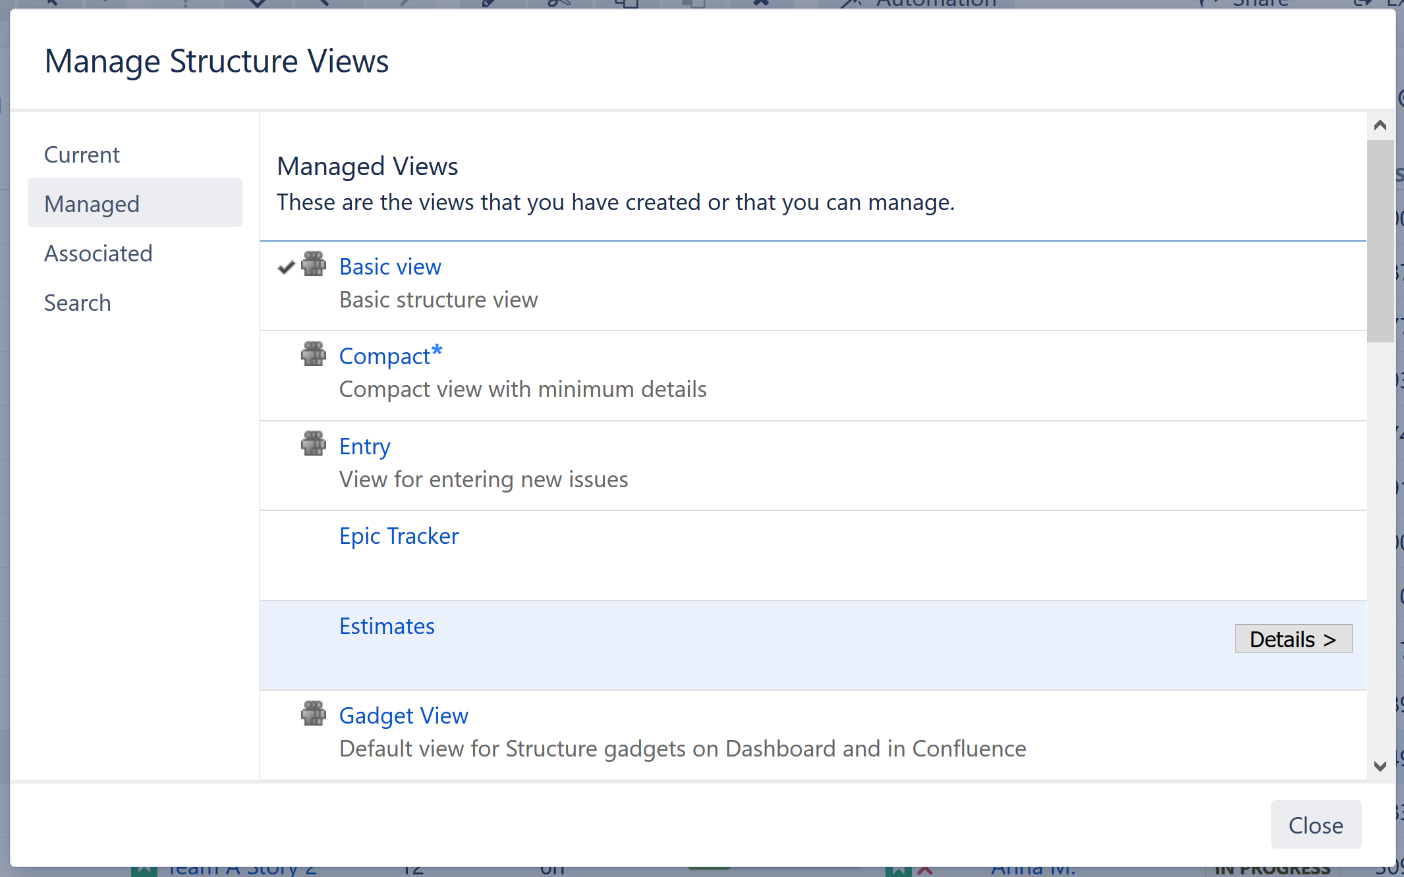
Task: Select the Cut icon in the top toolbar
Action: pyautogui.click(x=557, y=3)
